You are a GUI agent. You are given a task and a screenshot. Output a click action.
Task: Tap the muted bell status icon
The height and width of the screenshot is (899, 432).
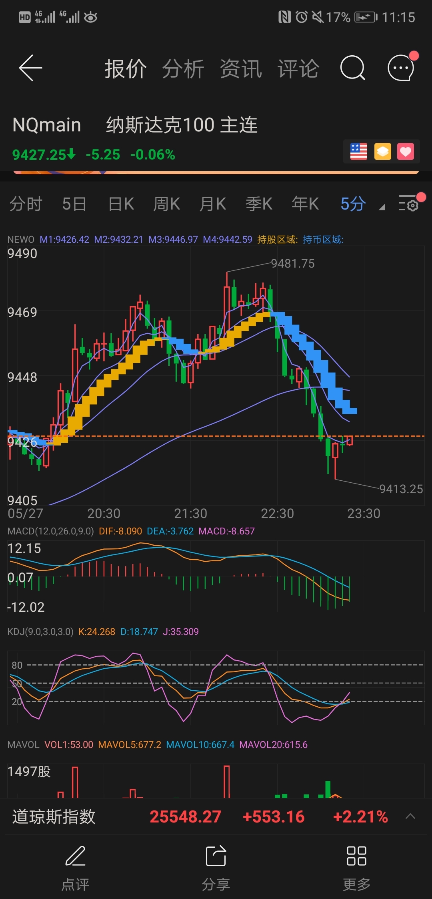[318, 17]
